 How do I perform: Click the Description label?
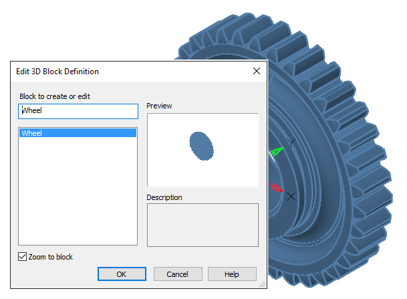[x=164, y=197]
